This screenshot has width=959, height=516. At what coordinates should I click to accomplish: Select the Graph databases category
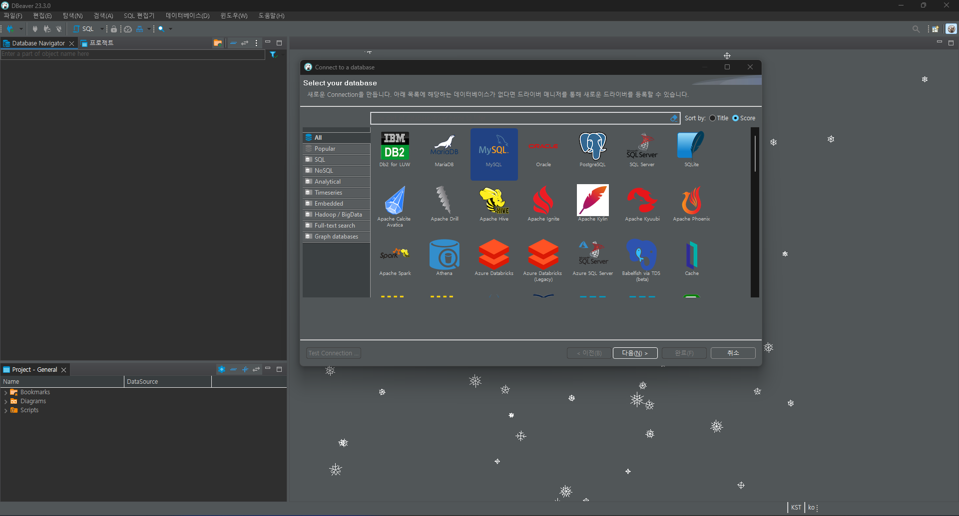coord(336,237)
